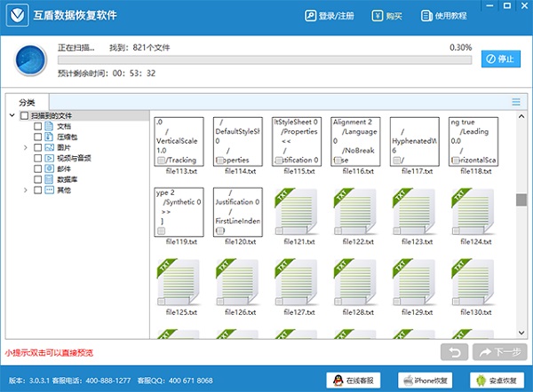Check the 文档 category checkbox
This screenshot has height=392, width=533.
click(37, 126)
